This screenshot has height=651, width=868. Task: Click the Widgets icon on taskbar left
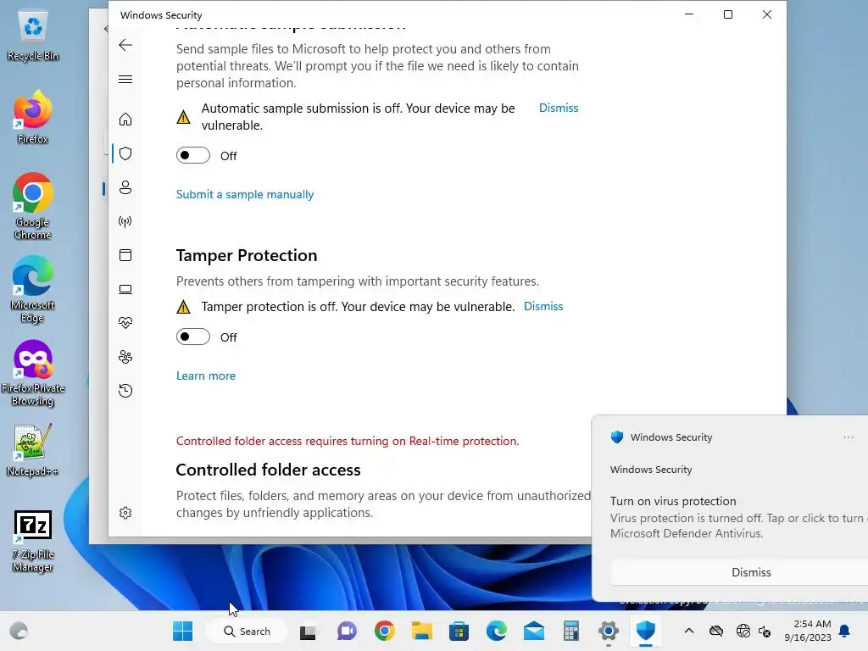[x=19, y=631]
